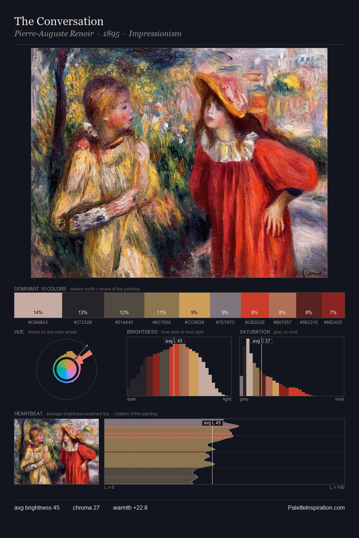Image resolution: width=359 pixels, height=538 pixels.
Task: Click the 'avg C 27' saturation label
Action: (261, 341)
